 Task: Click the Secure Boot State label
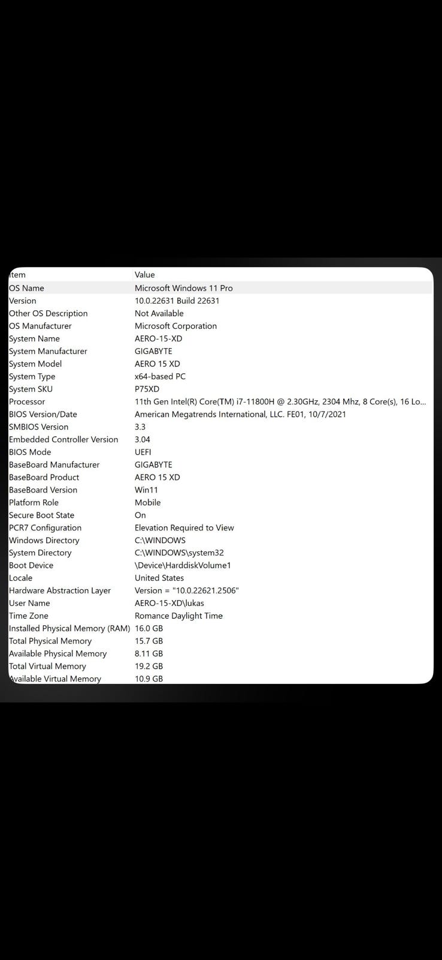41,515
